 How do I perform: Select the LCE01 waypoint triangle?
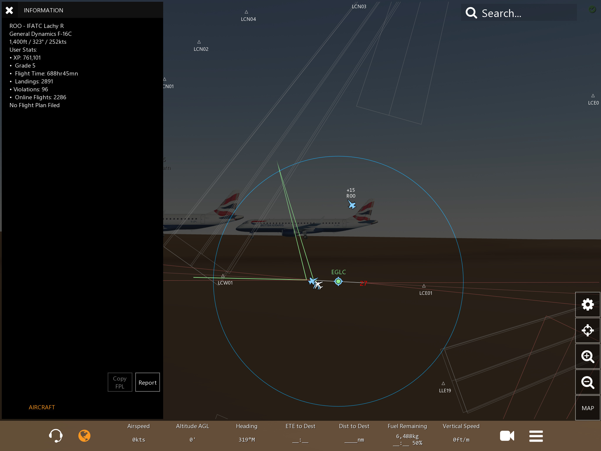(424, 286)
